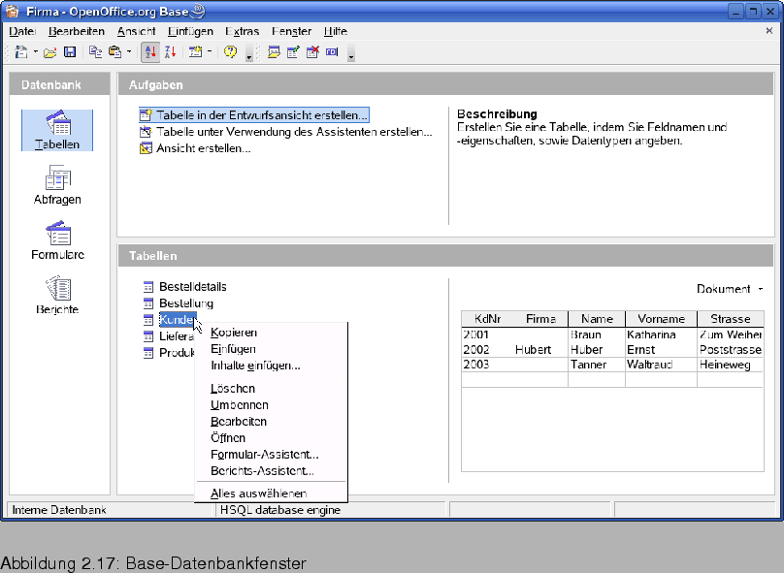The height and width of the screenshot is (573, 784).
Task: Sort ascending using the A-Z toolbar icon
Action: click(148, 51)
